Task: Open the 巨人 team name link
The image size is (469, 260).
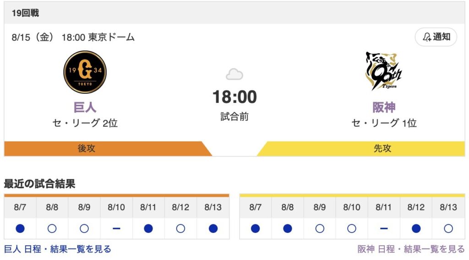Action: [x=85, y=107]
